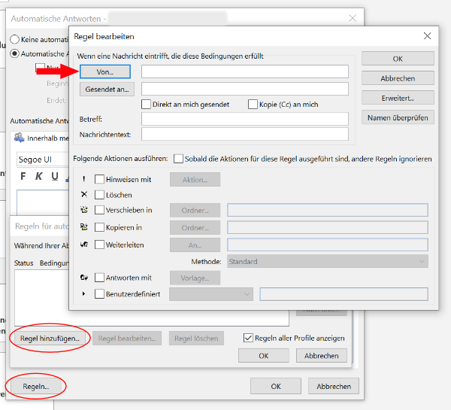Screen dimensions: 451x410
Task: Close the Automatische Antworten window
Action: (x=353, y=18)
